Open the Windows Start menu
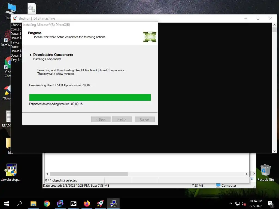Screen dimensions: 279x209 [x=7, y=204]
